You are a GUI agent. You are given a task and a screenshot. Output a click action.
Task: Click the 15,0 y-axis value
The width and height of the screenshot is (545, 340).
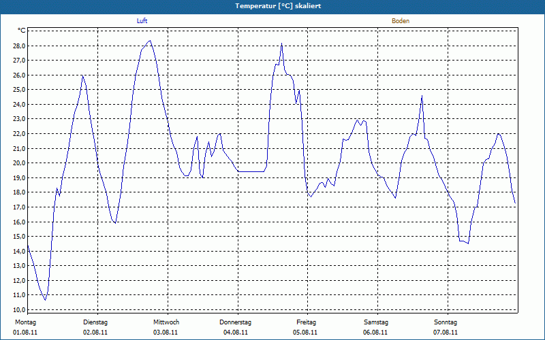pos(19,236)
